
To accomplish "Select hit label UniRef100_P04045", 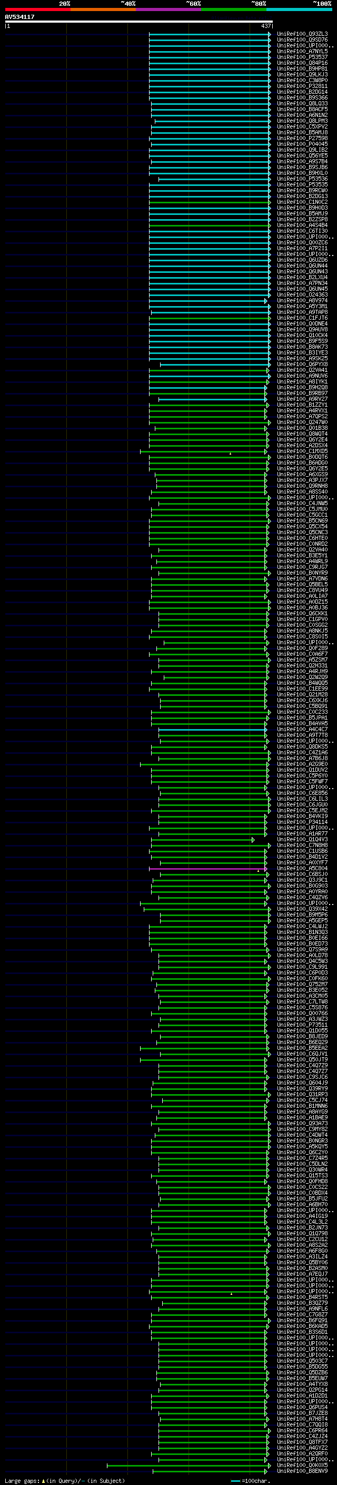I will click(x=302, y=144).
